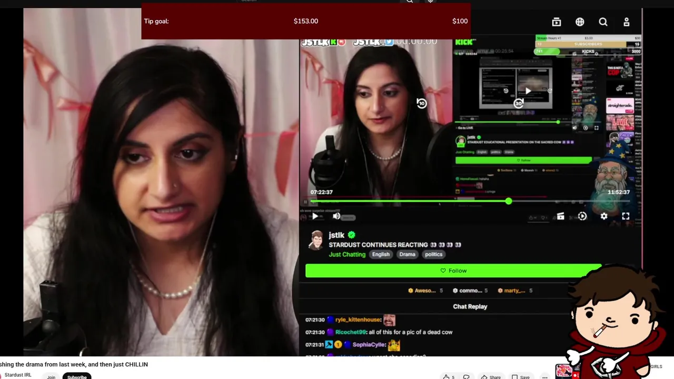
Task: Open Kick player settings gear
Action: (x=604, y=216)
